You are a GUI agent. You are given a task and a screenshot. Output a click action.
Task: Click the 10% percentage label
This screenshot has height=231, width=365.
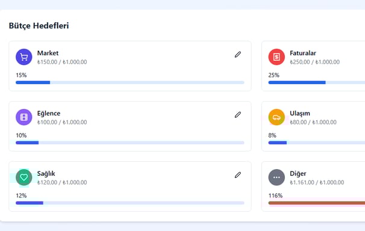[21, 135]
